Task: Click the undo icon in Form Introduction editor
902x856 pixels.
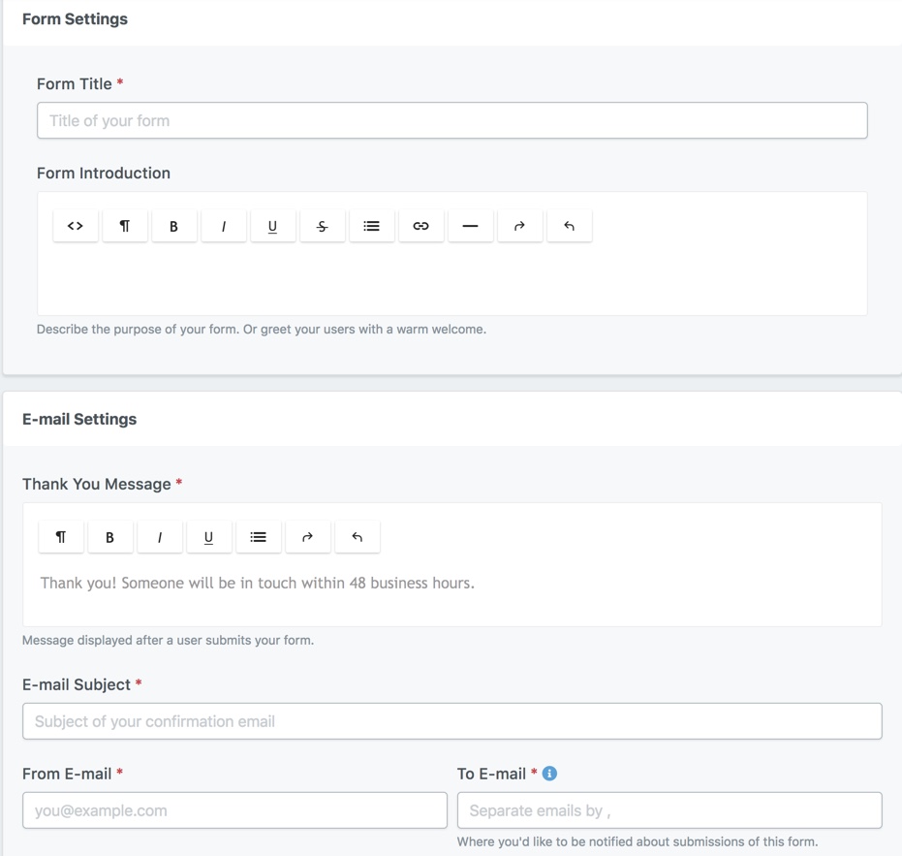Action: click(569, 225)
